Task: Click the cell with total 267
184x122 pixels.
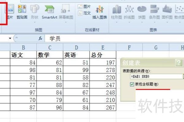Action: click(x=103, y=107)
